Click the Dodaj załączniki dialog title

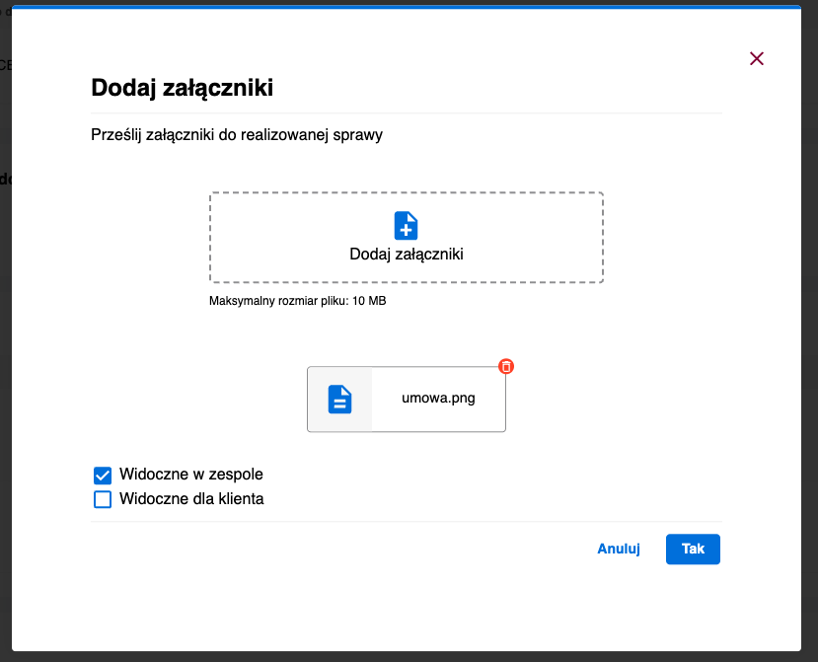click(183, 87)
